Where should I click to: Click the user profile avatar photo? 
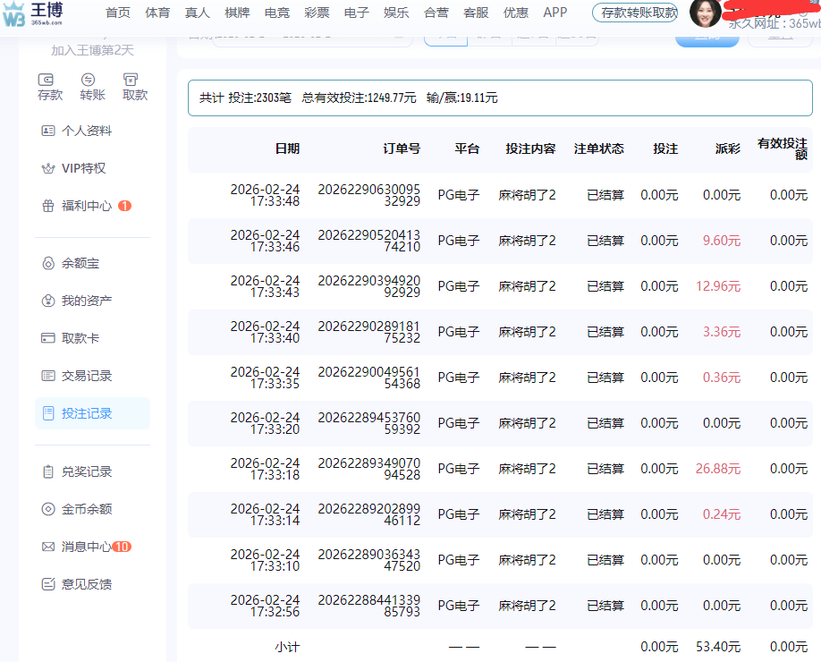click(x=706, y=14)
